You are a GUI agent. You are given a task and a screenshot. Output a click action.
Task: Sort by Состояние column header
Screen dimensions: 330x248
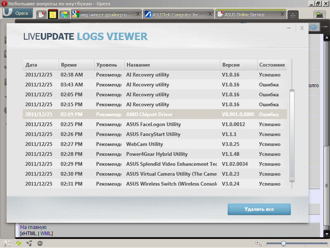272,65
